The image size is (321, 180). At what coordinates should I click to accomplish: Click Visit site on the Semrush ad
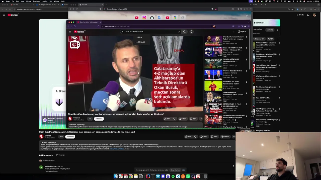[270, 30]
